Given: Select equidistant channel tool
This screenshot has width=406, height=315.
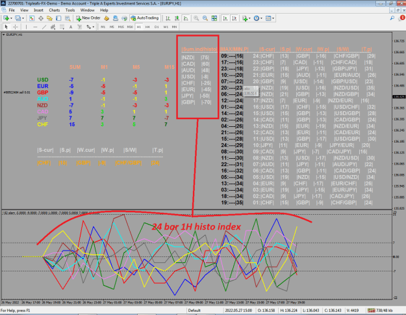Looking at the screenshot, I should click(53, 27).
